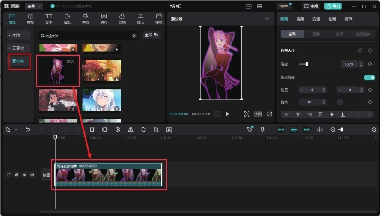Play the preview video
This screenshot has height=216, width=380.
[227, 114]
